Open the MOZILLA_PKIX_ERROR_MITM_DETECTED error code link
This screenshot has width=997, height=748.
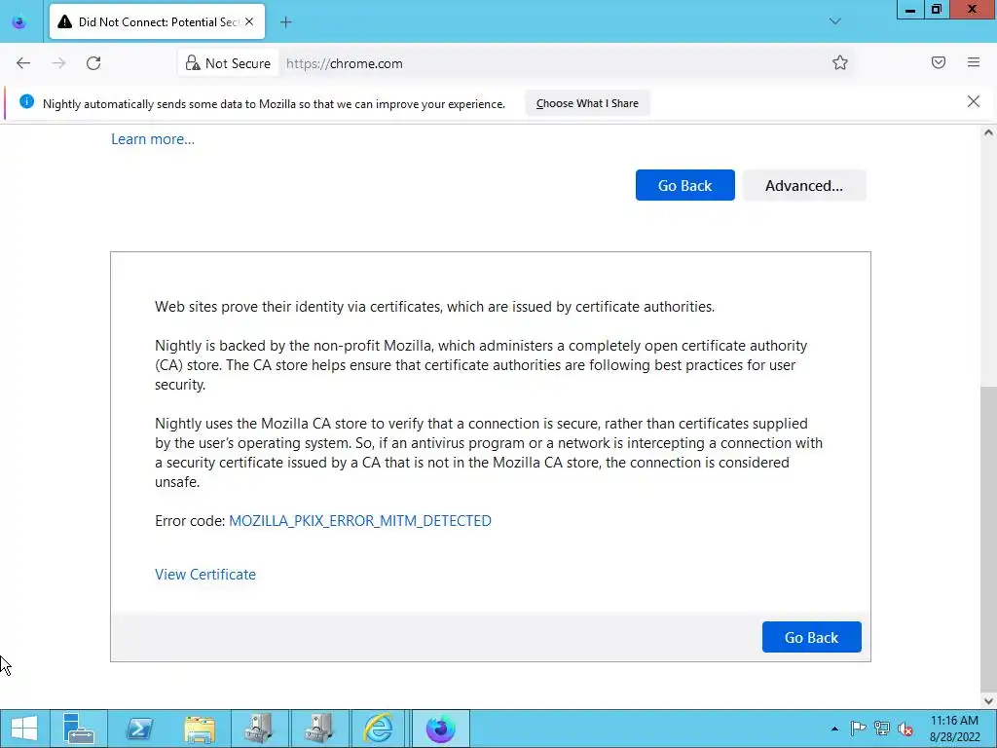[x=360, y=521]
